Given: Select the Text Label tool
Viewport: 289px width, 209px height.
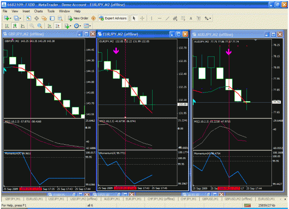Looking at the screenshot, I should pos(199,18).
